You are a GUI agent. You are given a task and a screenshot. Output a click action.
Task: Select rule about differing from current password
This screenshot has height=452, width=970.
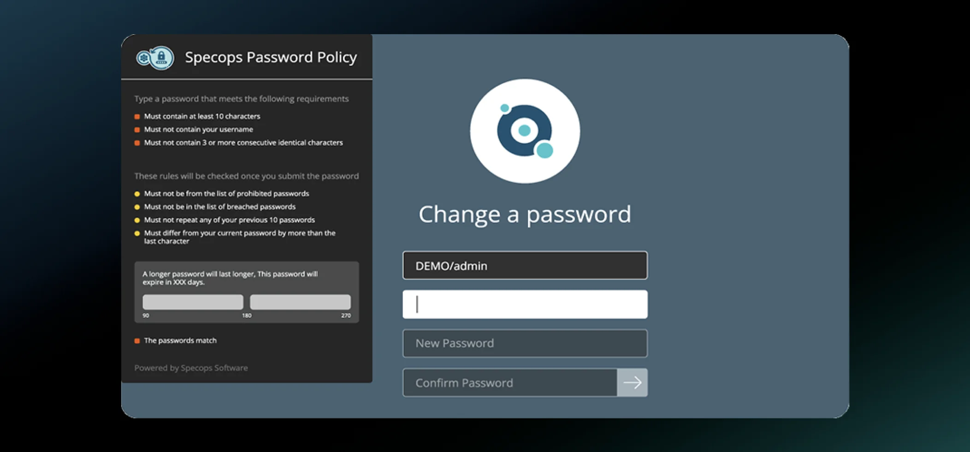coord(239,237)
